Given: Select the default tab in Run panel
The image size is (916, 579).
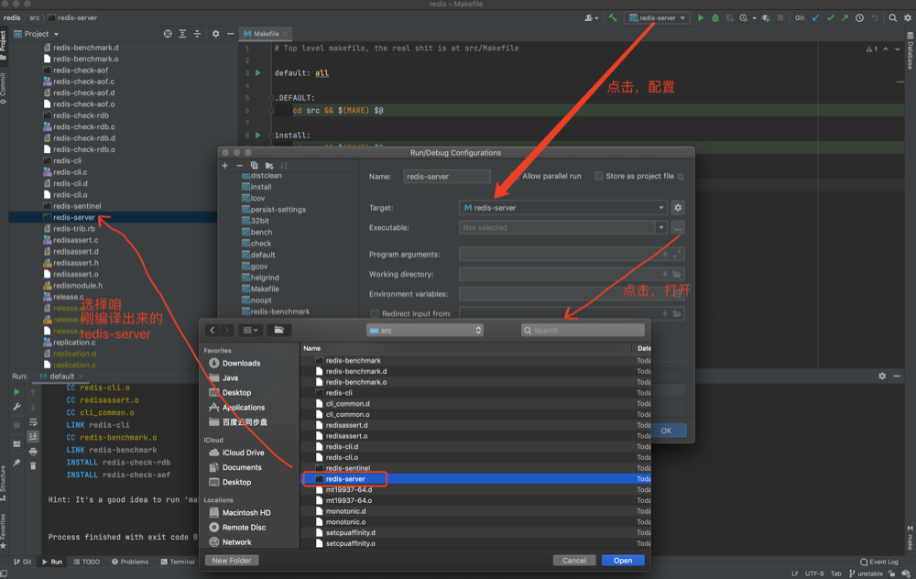Looking at the screenshot, I should 61,377.
